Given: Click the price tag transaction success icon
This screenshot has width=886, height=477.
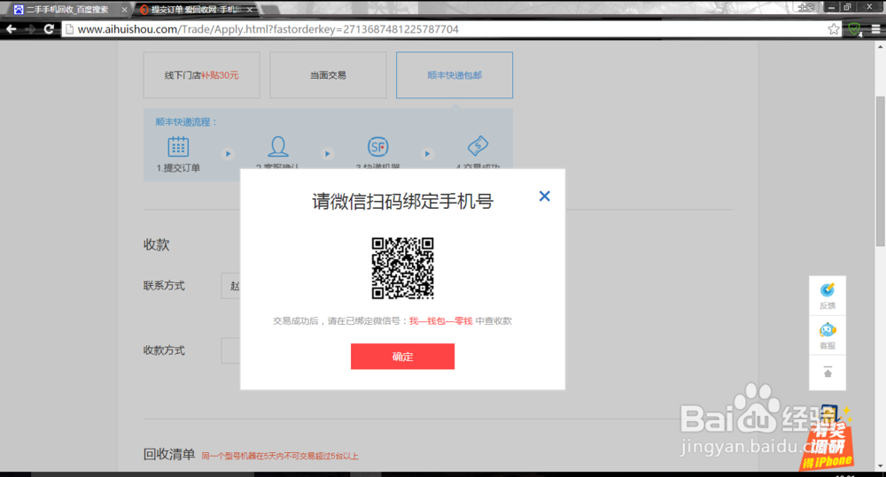Looking at the screenshot, I should (478, 146).
